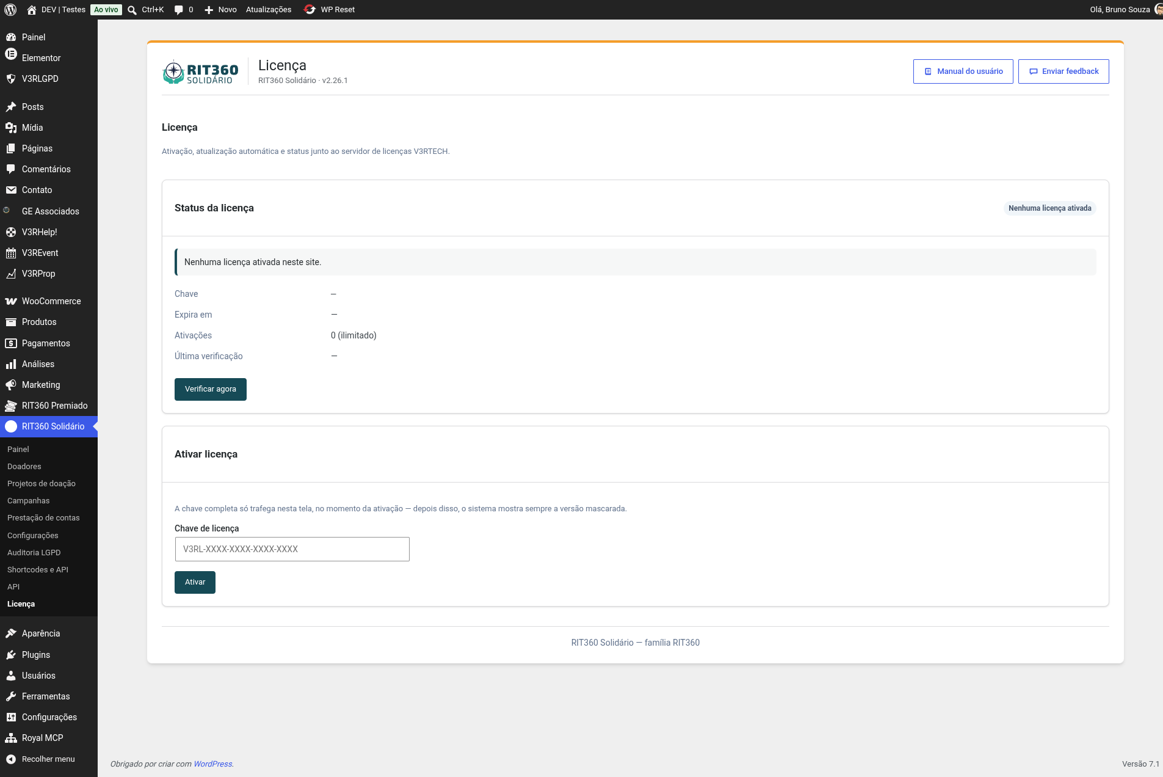Click the Verificar agora button
1163x777 pixels.
pos(211,389)
